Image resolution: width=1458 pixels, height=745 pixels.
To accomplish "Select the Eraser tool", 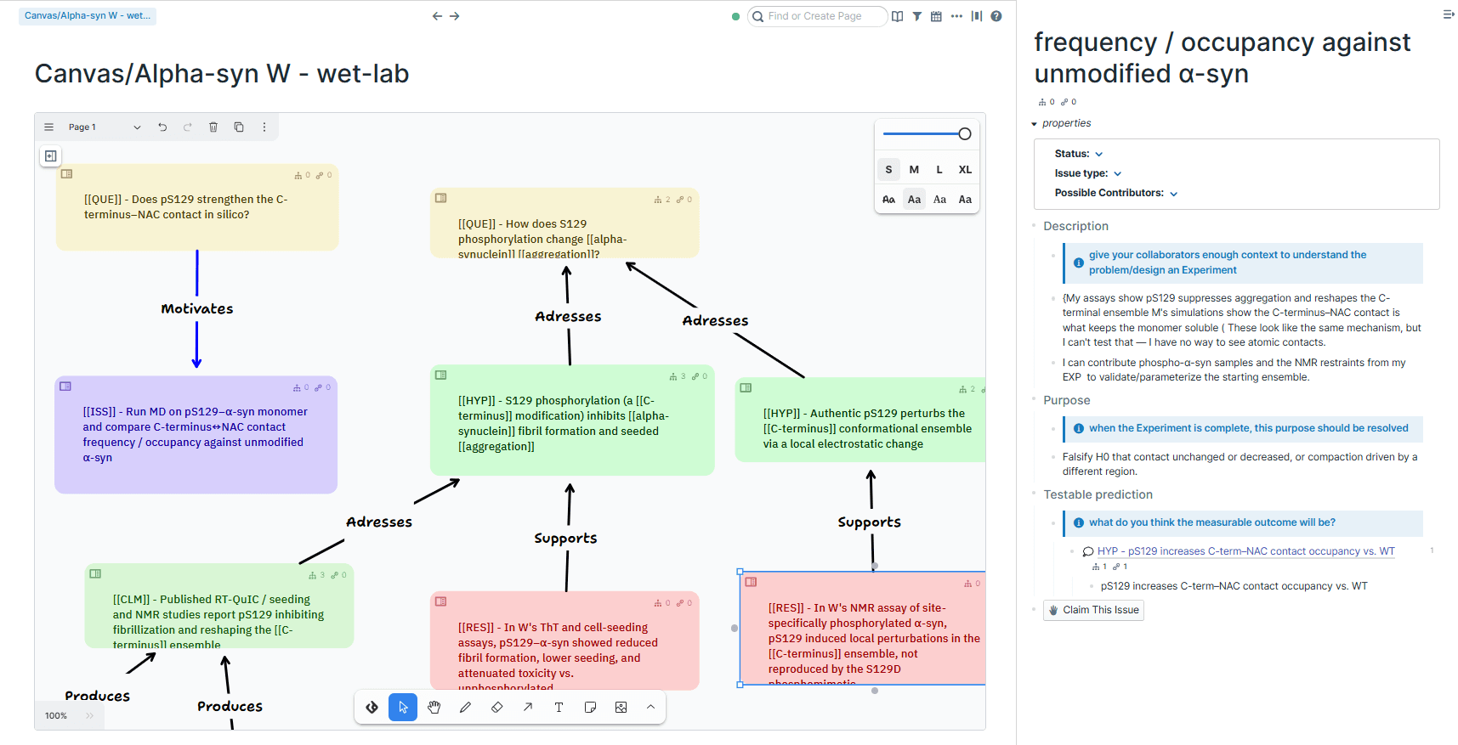I will [x=496, y=707].
